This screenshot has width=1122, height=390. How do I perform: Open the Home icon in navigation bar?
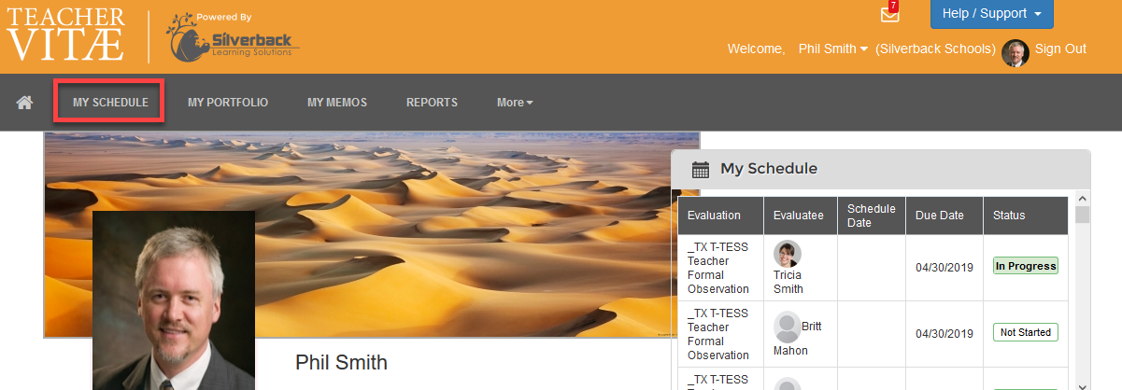pyautogui.click(x=24, y=103)
